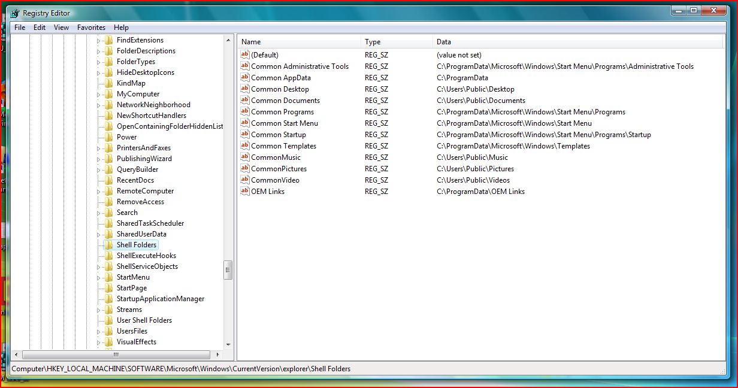Click the folder icon next to Shell Folders
738x388 pixels.
click(x=108, y=245)
